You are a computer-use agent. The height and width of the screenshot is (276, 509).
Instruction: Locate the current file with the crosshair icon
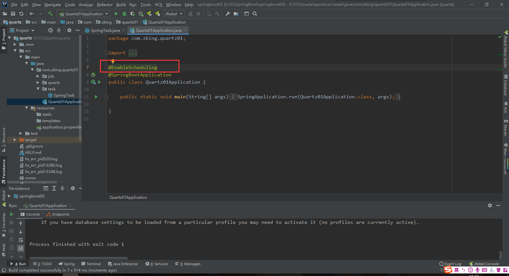click(51, 30)
